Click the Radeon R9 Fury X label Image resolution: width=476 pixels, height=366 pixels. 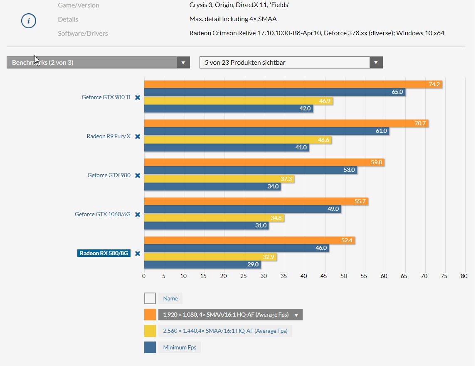(109, 137)
